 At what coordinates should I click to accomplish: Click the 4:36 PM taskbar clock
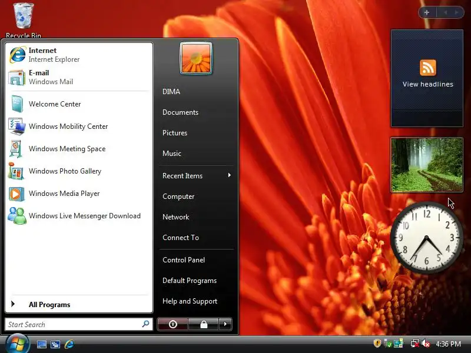click(x=448, y=344)
